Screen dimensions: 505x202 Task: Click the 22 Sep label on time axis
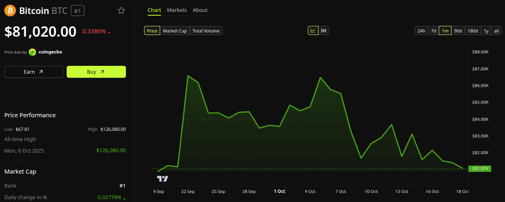click(188, 191)
